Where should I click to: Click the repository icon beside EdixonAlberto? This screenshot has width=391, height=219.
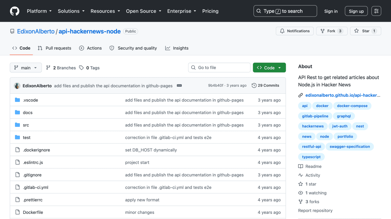pos(12,31)
